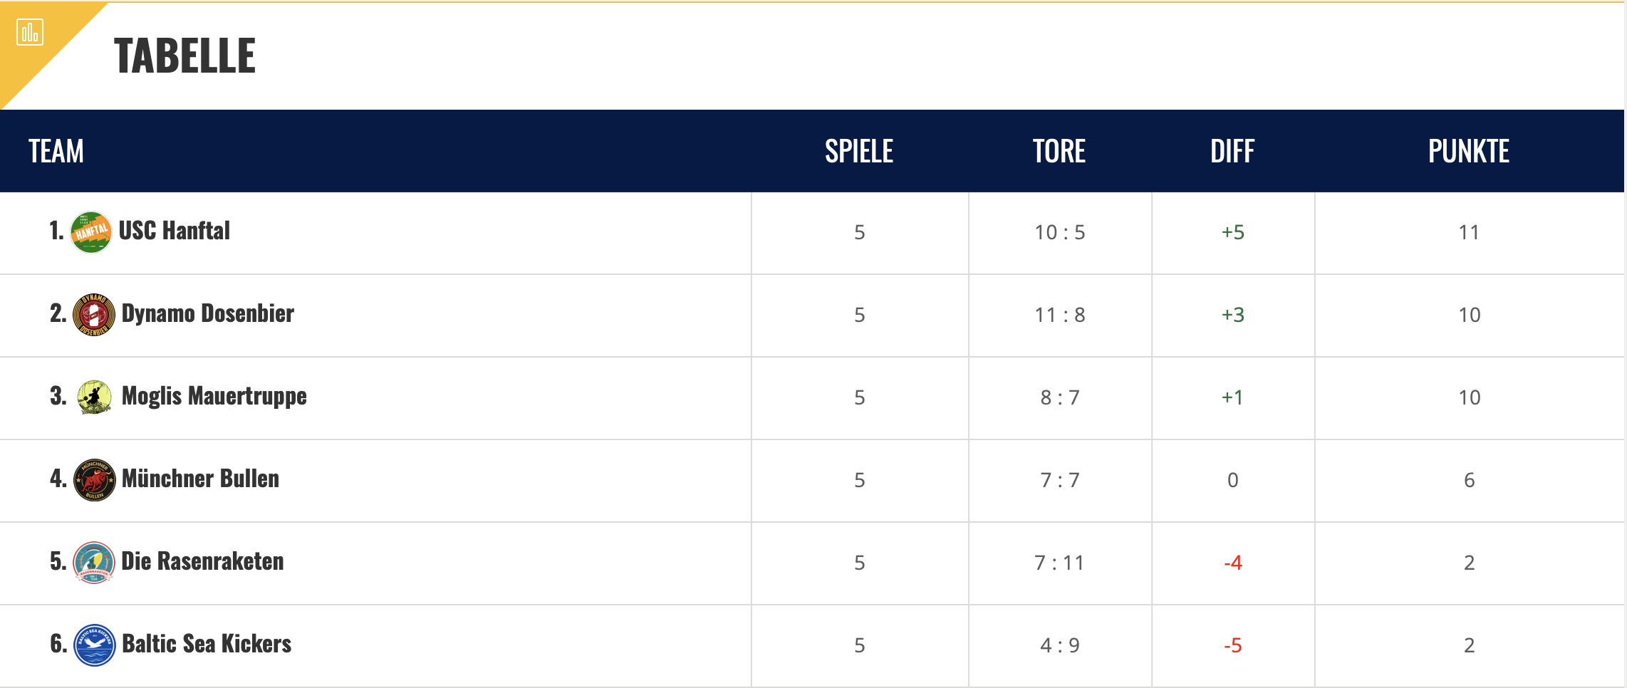Click the PUNKTE column header
This screenshot has width=1627, height=688.
point(1469,151)
